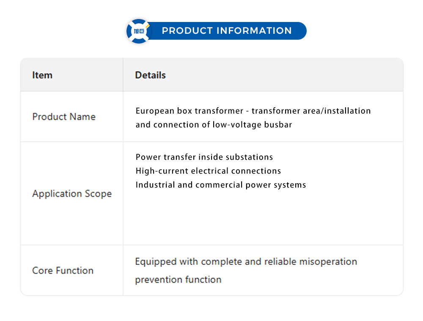Click the circular blue company logo
Image resolution: width=423 pixels, height=321 pixels.
tap(138, 31)
